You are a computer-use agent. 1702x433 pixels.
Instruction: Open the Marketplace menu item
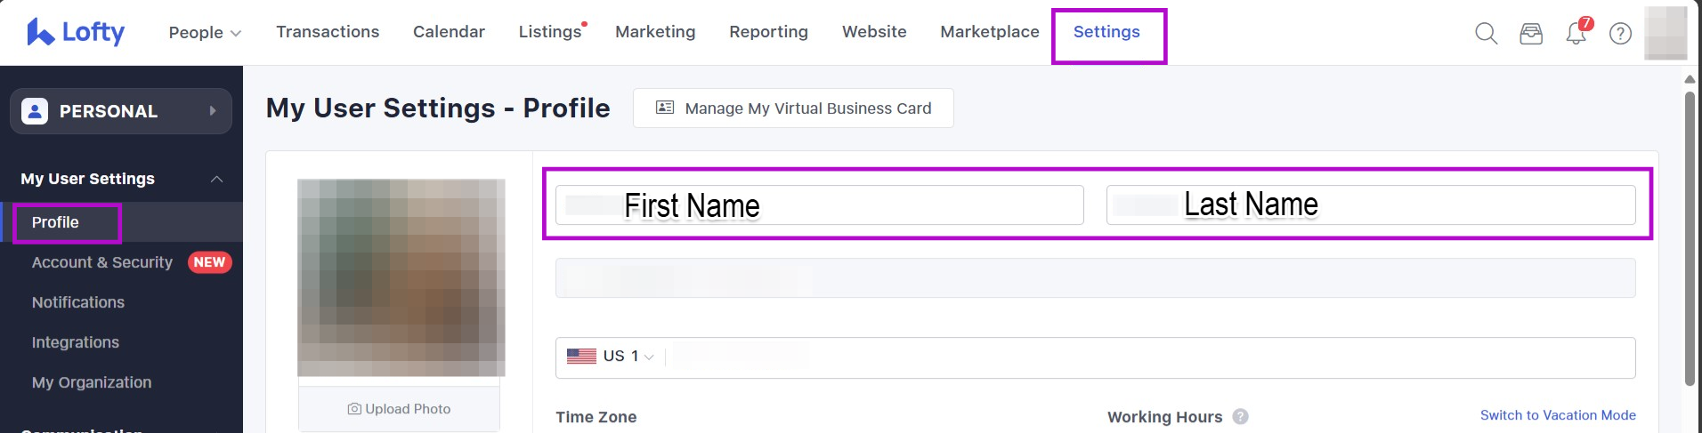(989, 32)
